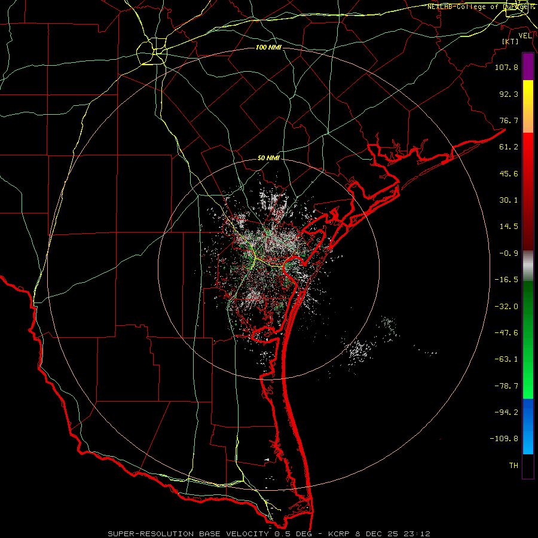This screenshot has width=538, height=538.
Task: Click the -109.8 legend value
Action: [504, 439]
